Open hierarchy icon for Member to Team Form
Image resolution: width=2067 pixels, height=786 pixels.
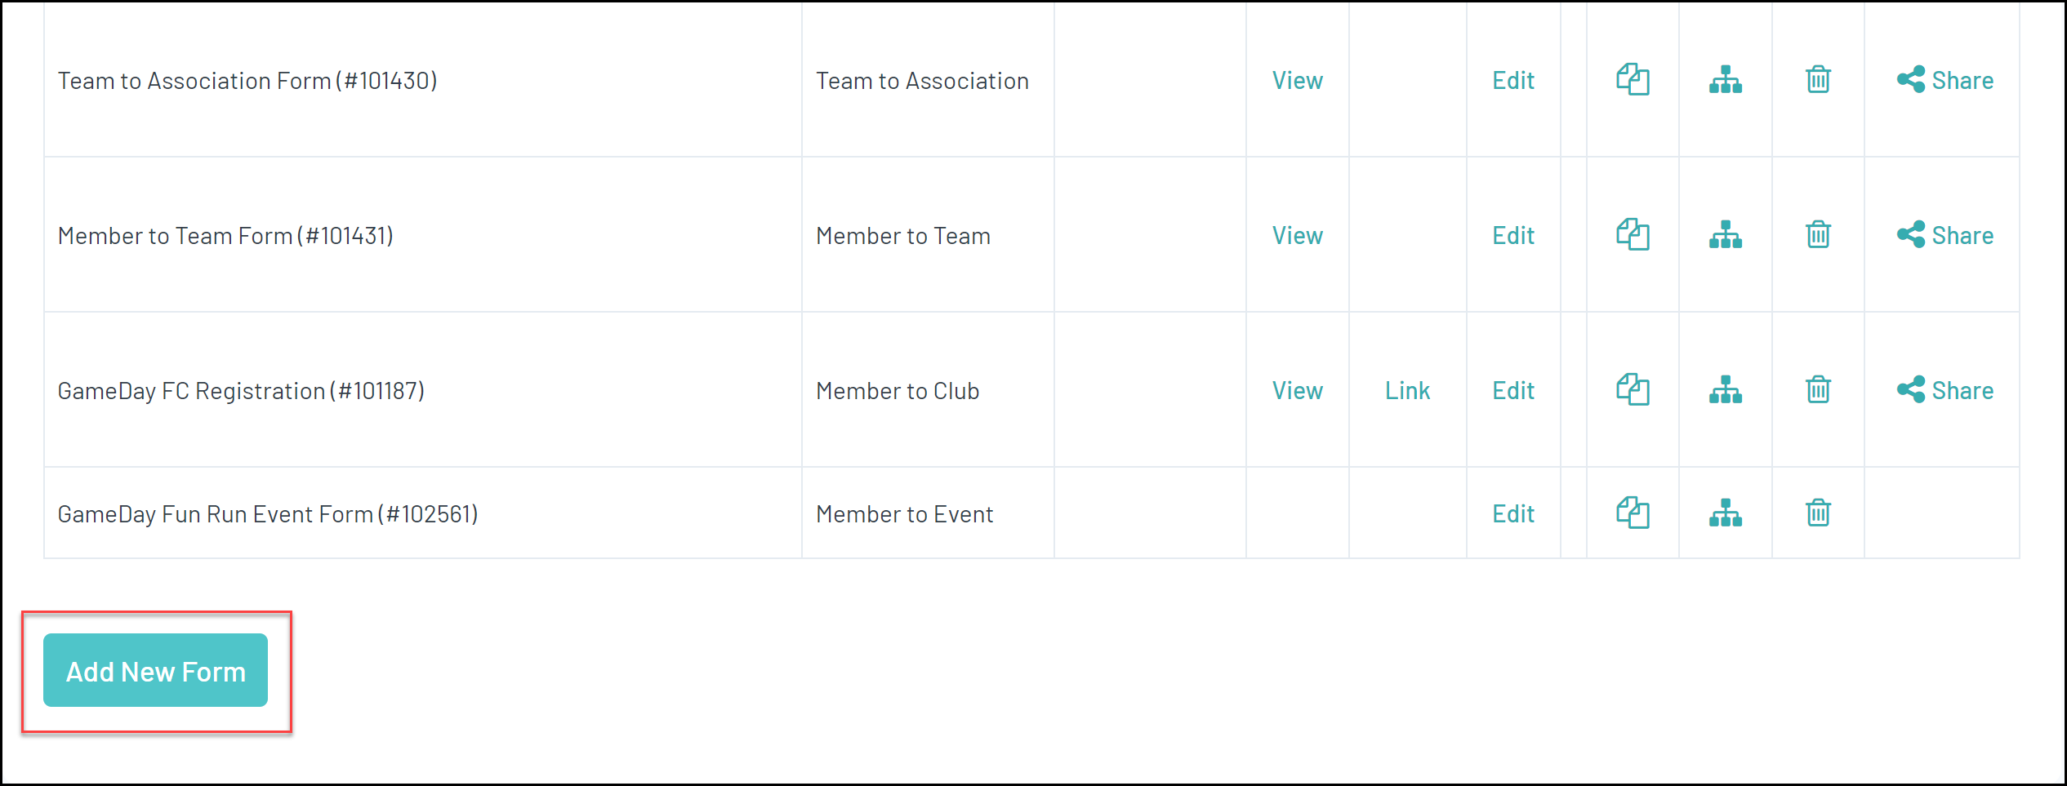point(1725,235)
